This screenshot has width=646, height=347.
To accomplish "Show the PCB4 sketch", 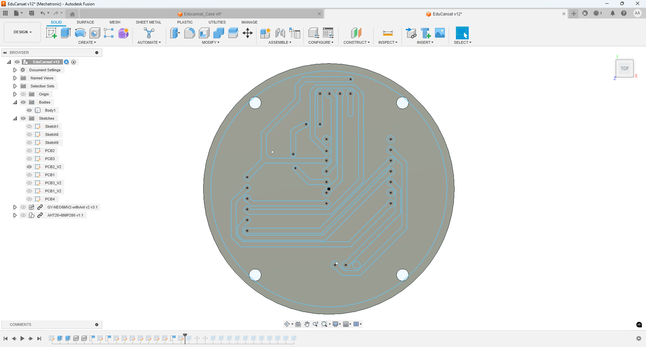I will [x=29, y=199].
